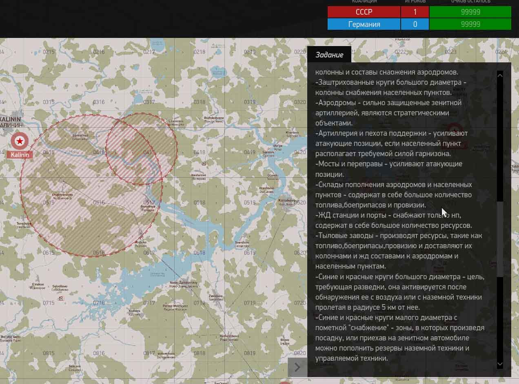
Task: Click briefing line starting "-ЖД станции и порты"
Action: coord(388,215)
